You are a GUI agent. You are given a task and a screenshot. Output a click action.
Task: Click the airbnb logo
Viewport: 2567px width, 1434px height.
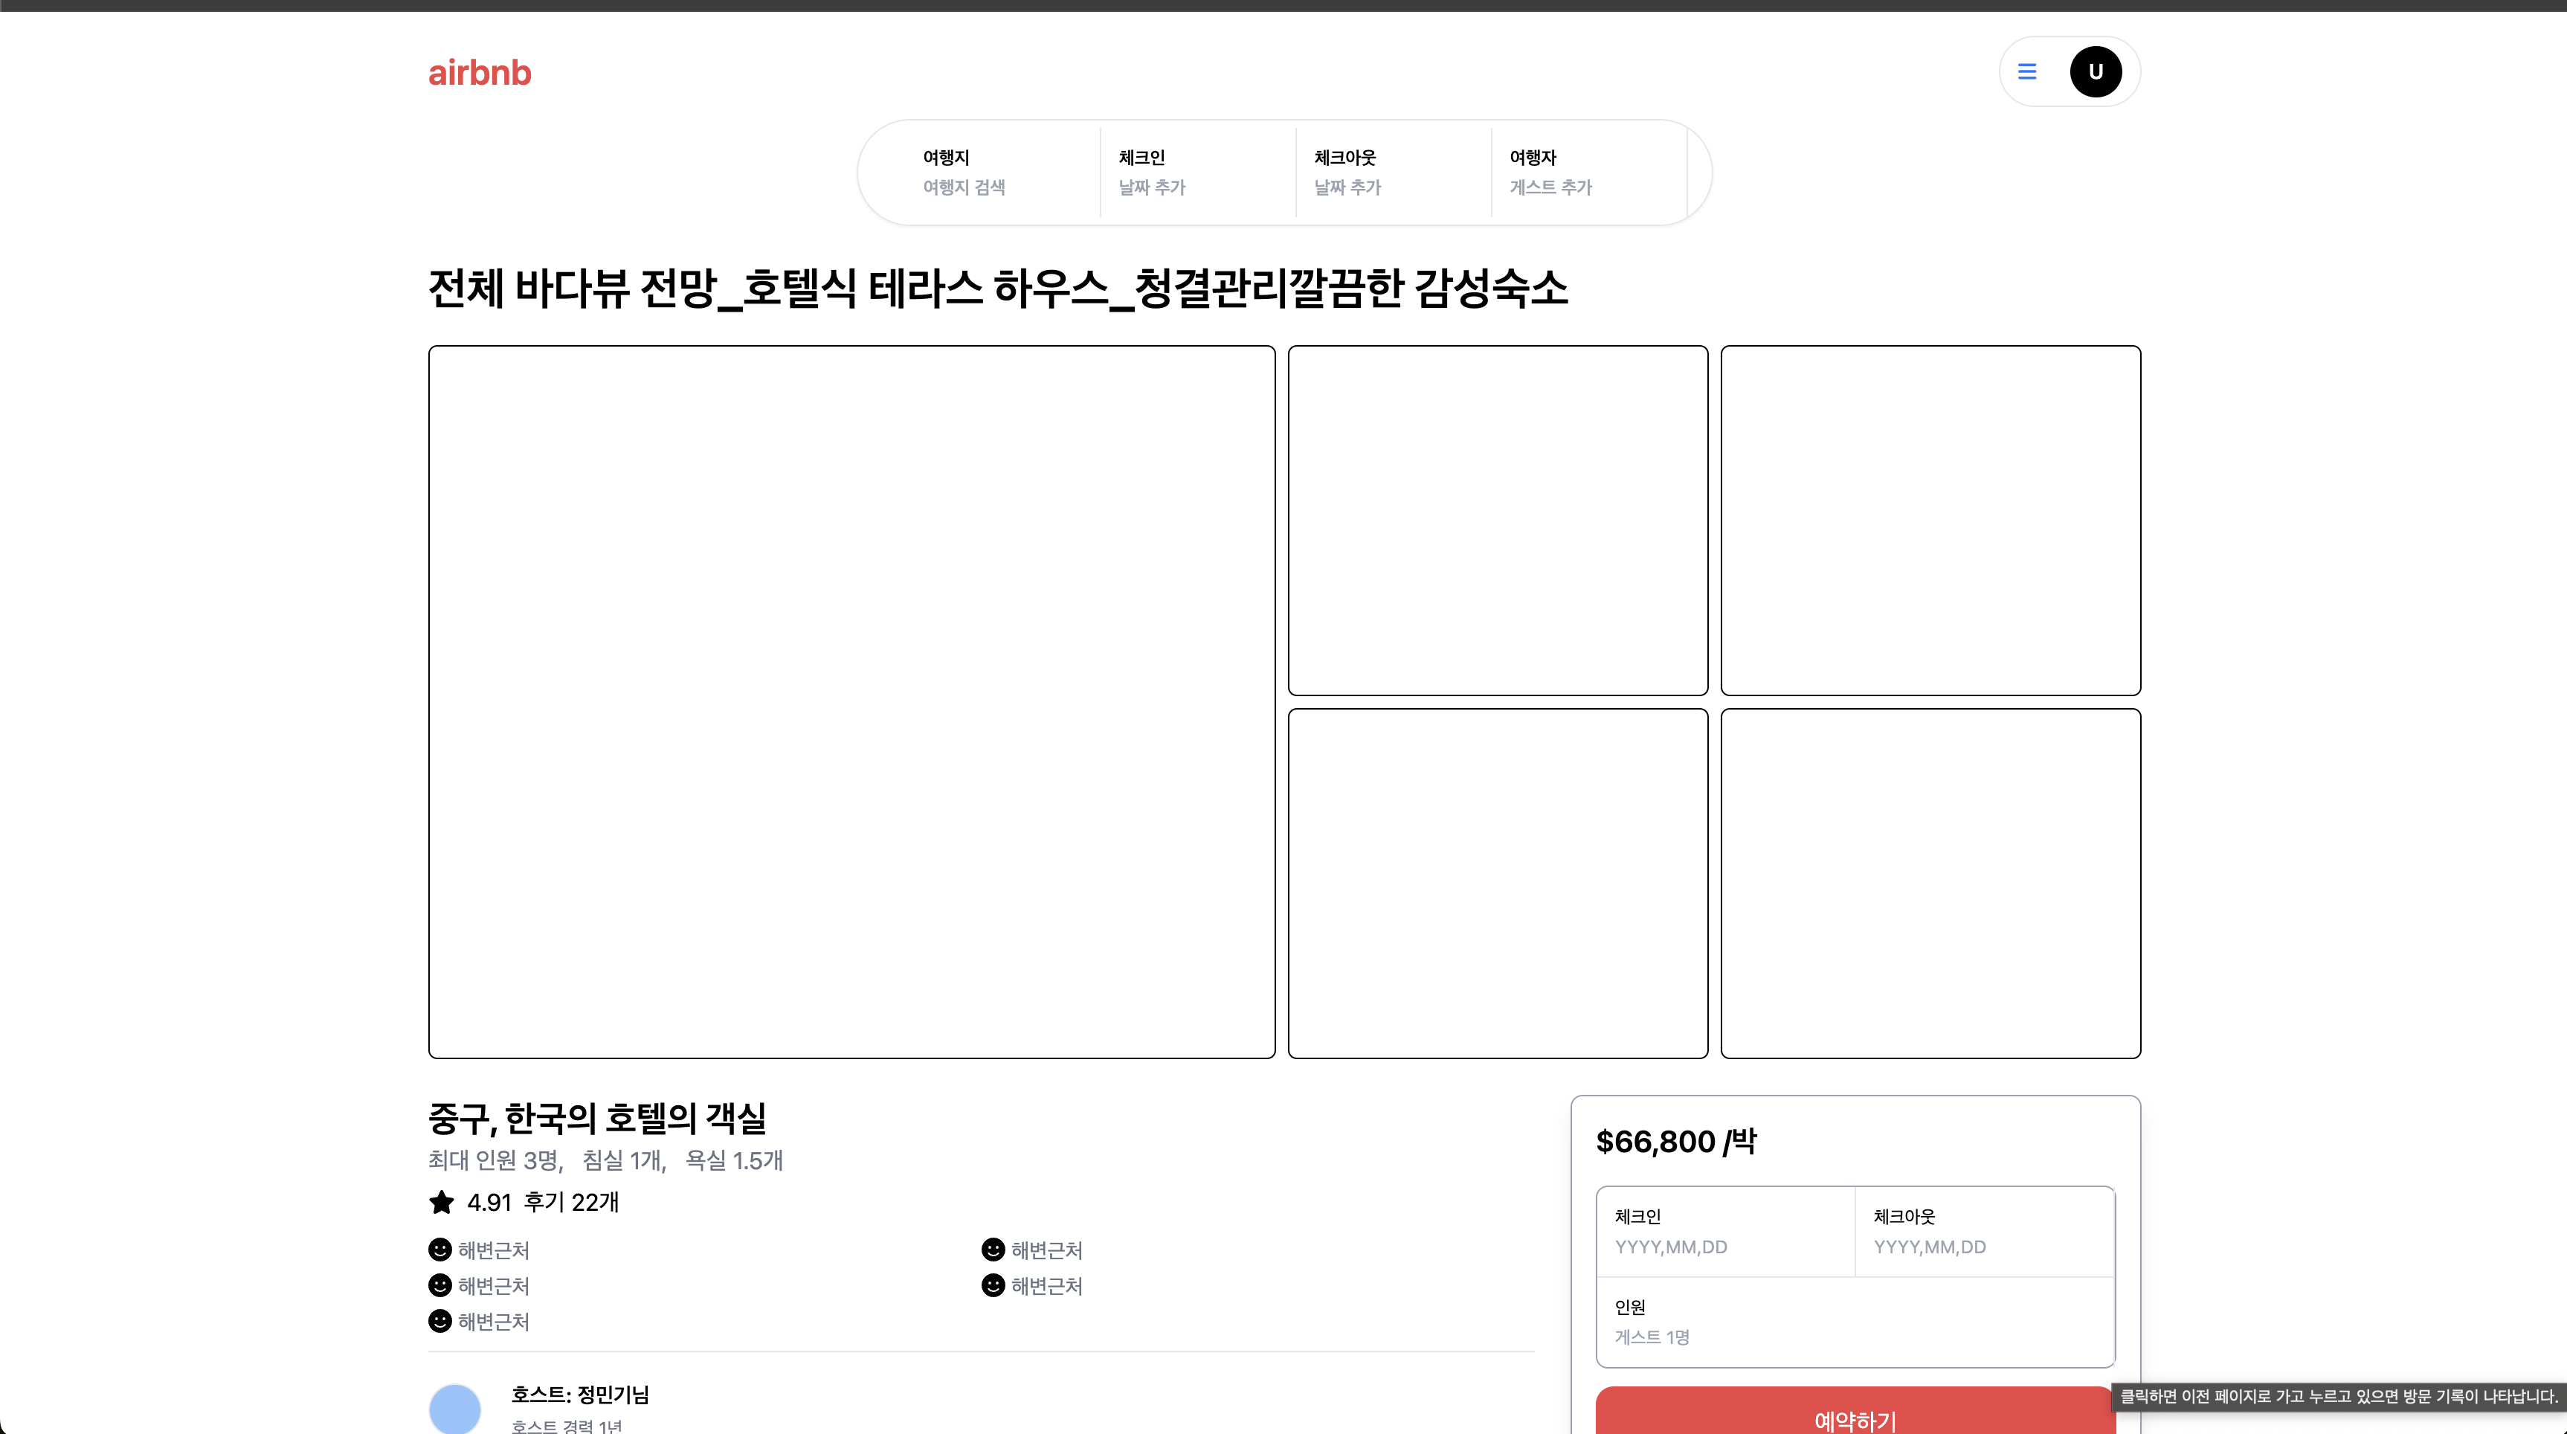pos(480,73)
